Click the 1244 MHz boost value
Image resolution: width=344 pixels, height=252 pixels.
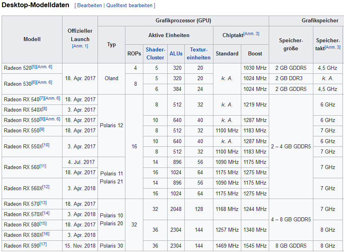(x=255, y=209)
